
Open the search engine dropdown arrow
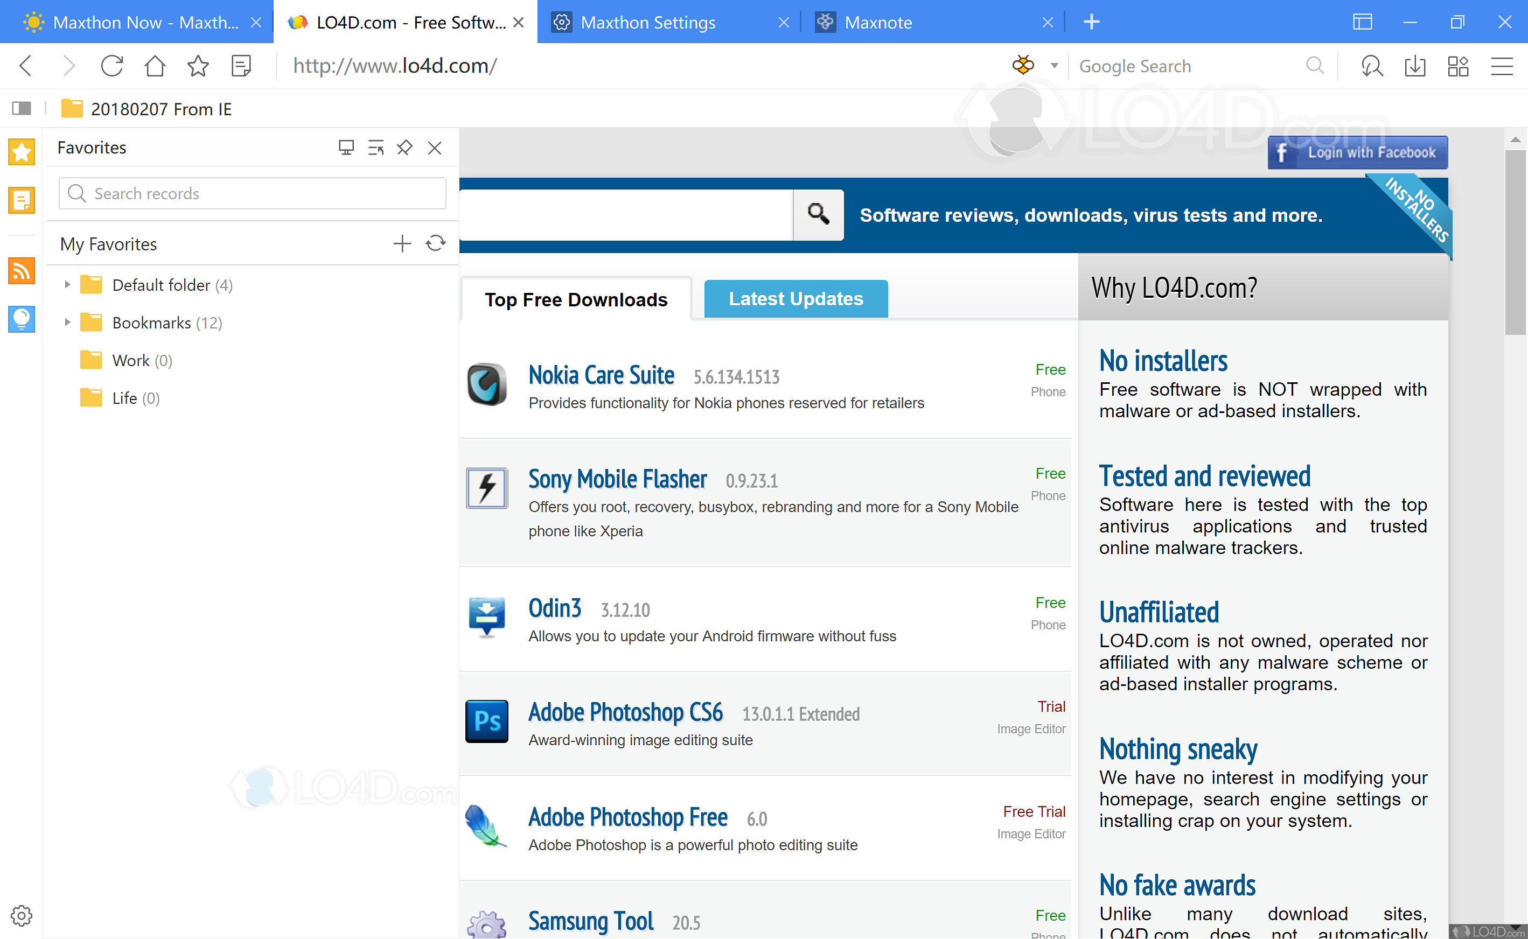click(x=1054, y=65)
